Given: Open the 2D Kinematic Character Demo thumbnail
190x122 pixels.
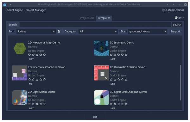Looking at the screenshot, I should [x=20, y=73].
